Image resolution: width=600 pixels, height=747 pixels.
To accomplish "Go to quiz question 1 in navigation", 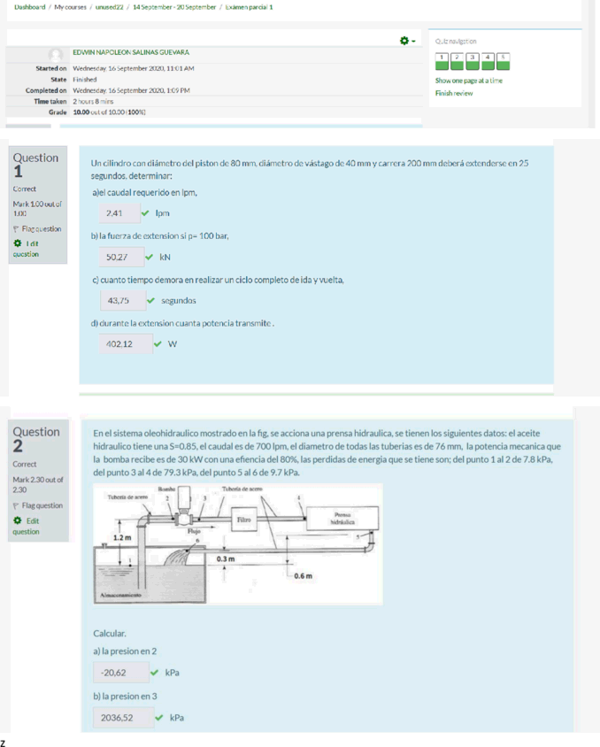I will [x=442, y=61].
